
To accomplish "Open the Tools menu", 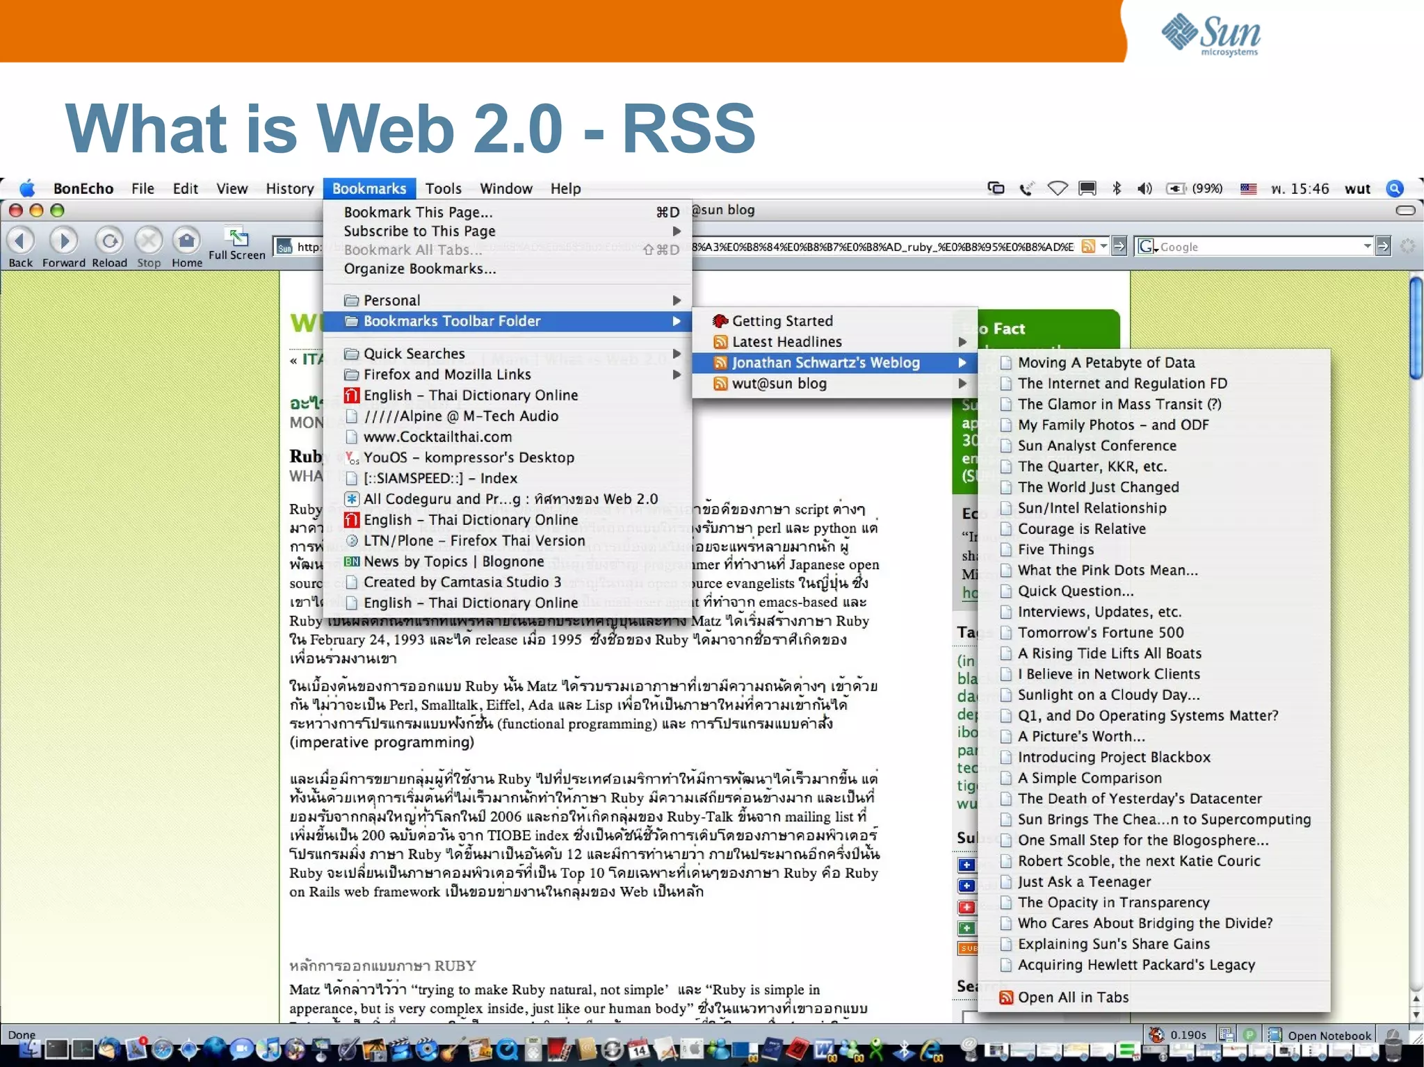I will tap(444, 188).
